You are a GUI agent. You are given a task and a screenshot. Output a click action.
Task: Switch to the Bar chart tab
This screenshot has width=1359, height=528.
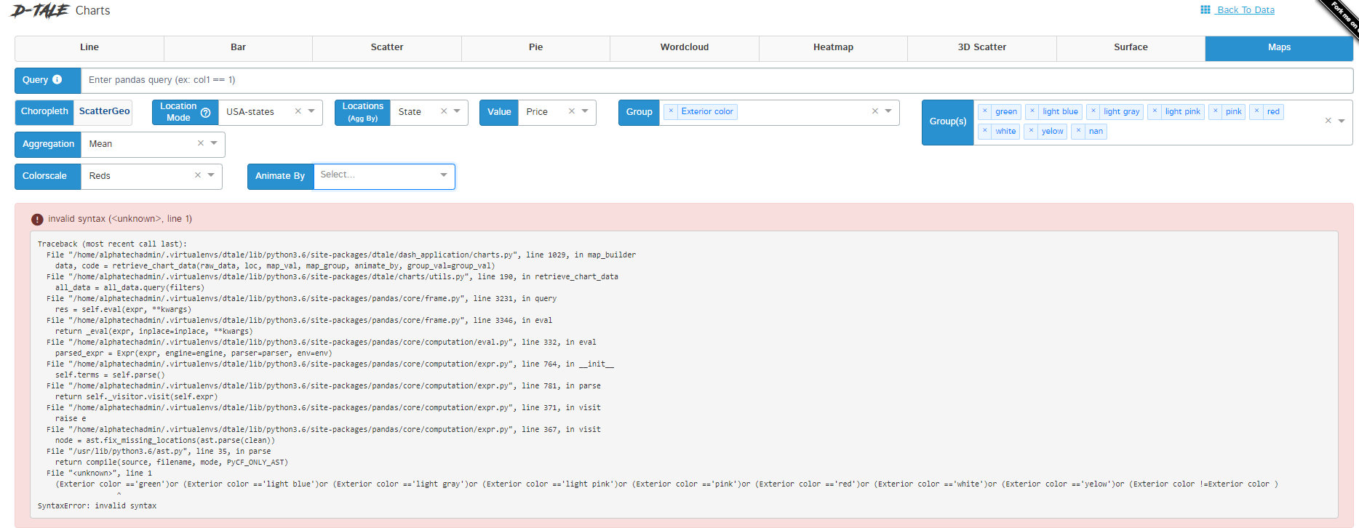point(238,48)
